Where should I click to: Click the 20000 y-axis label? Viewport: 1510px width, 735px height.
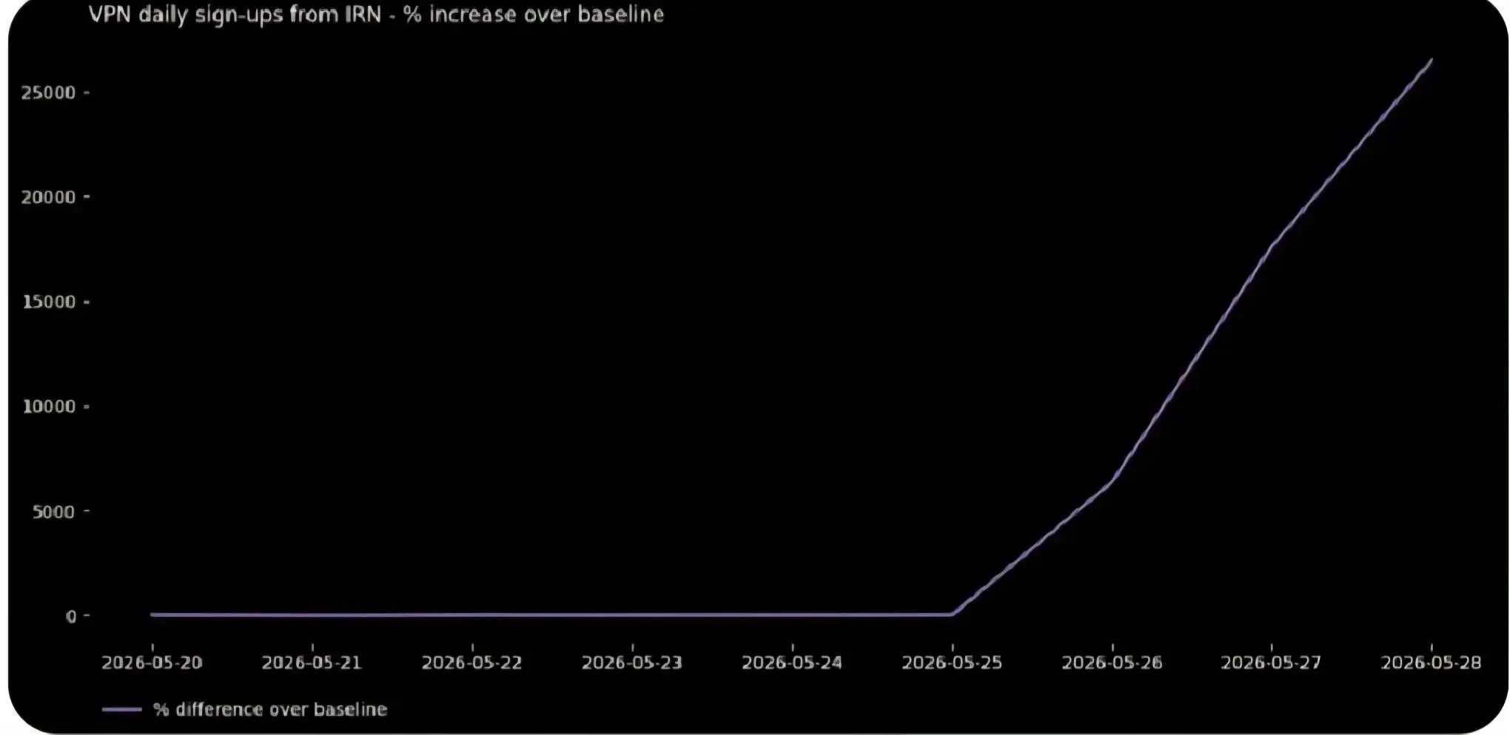pos(49,197)
